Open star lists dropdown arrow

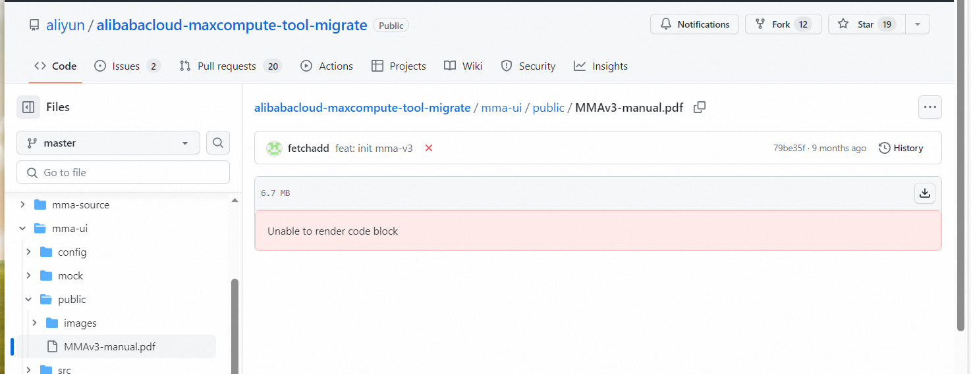tap(918, 24)
